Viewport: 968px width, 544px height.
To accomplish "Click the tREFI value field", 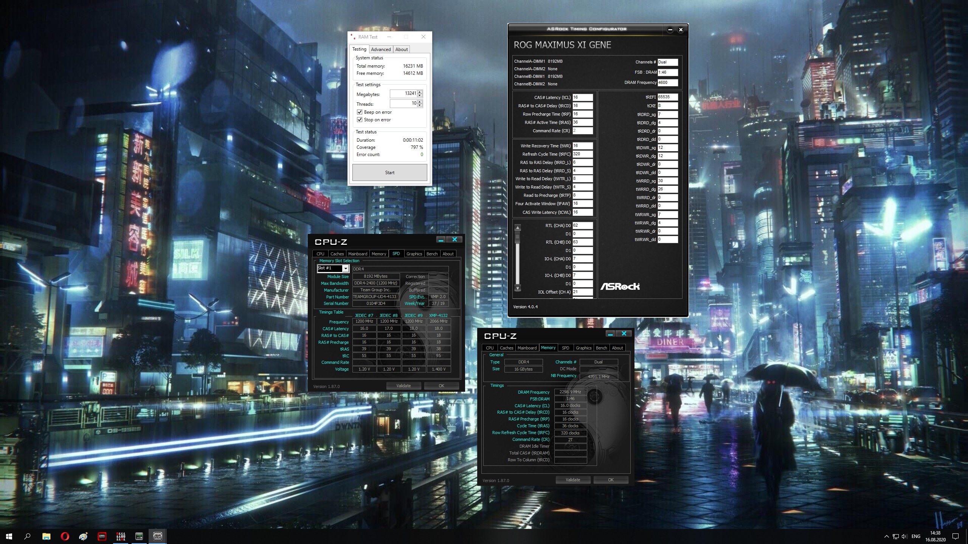I will (x=667, y=97).
